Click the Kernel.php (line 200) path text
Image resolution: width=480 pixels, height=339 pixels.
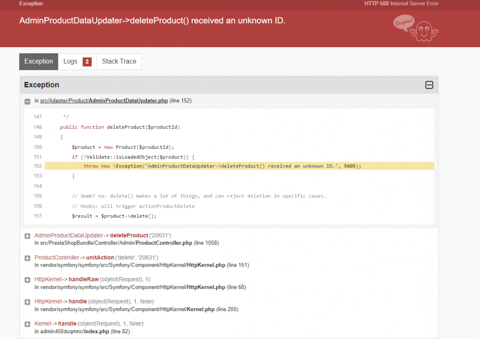point(136,309)
